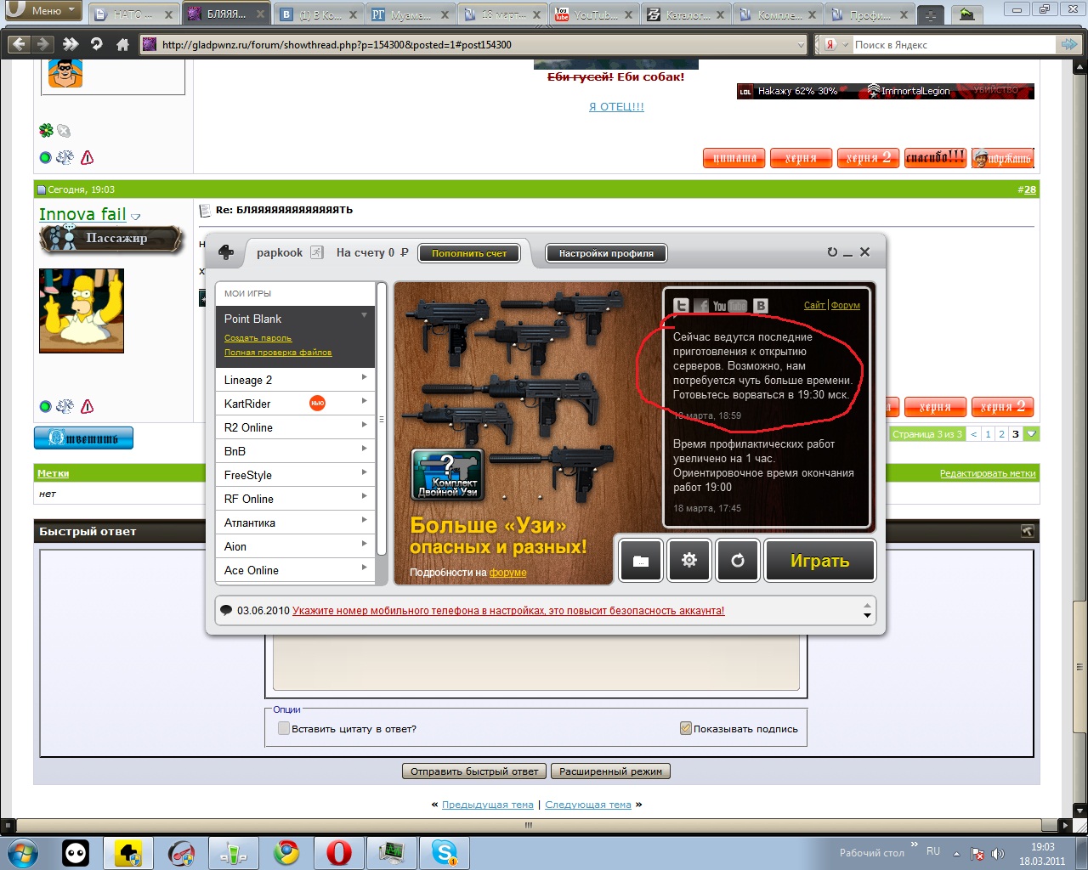Click the 'Расширенный режим' button

point(610,771)
